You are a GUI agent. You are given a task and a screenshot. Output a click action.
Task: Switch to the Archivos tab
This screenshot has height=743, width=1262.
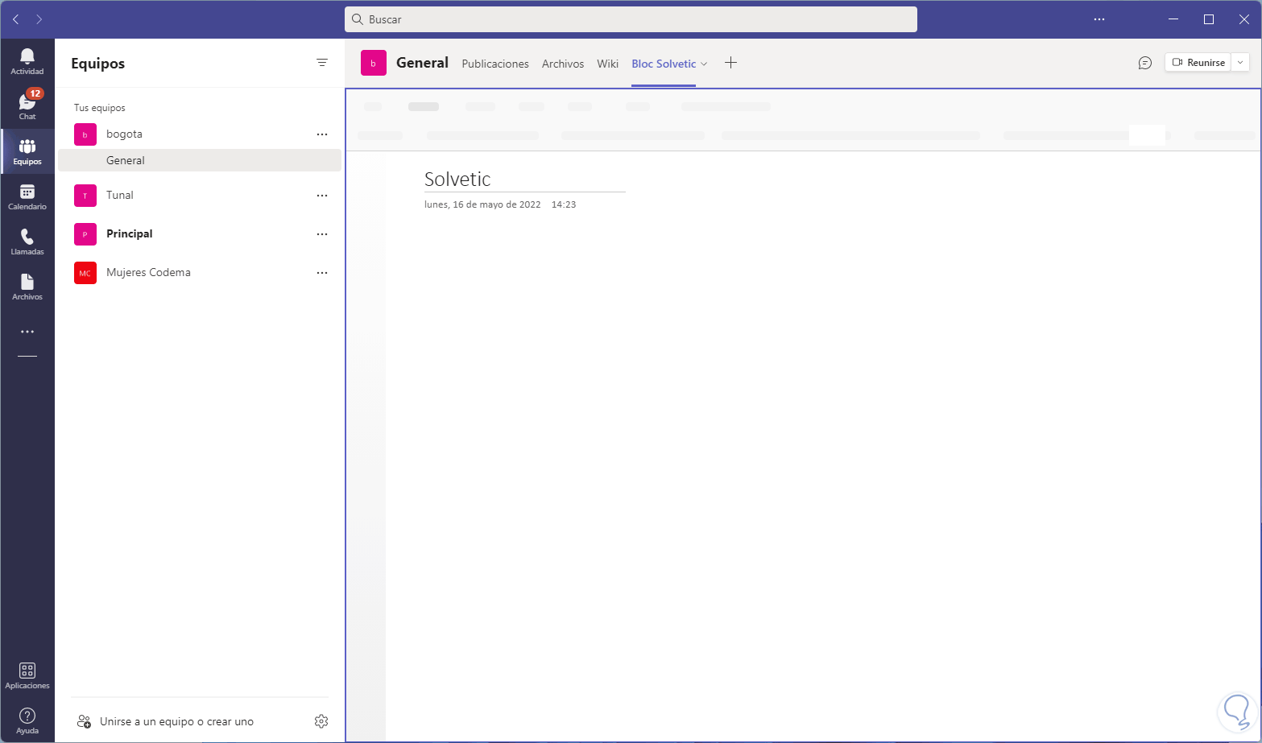(563, 64)
